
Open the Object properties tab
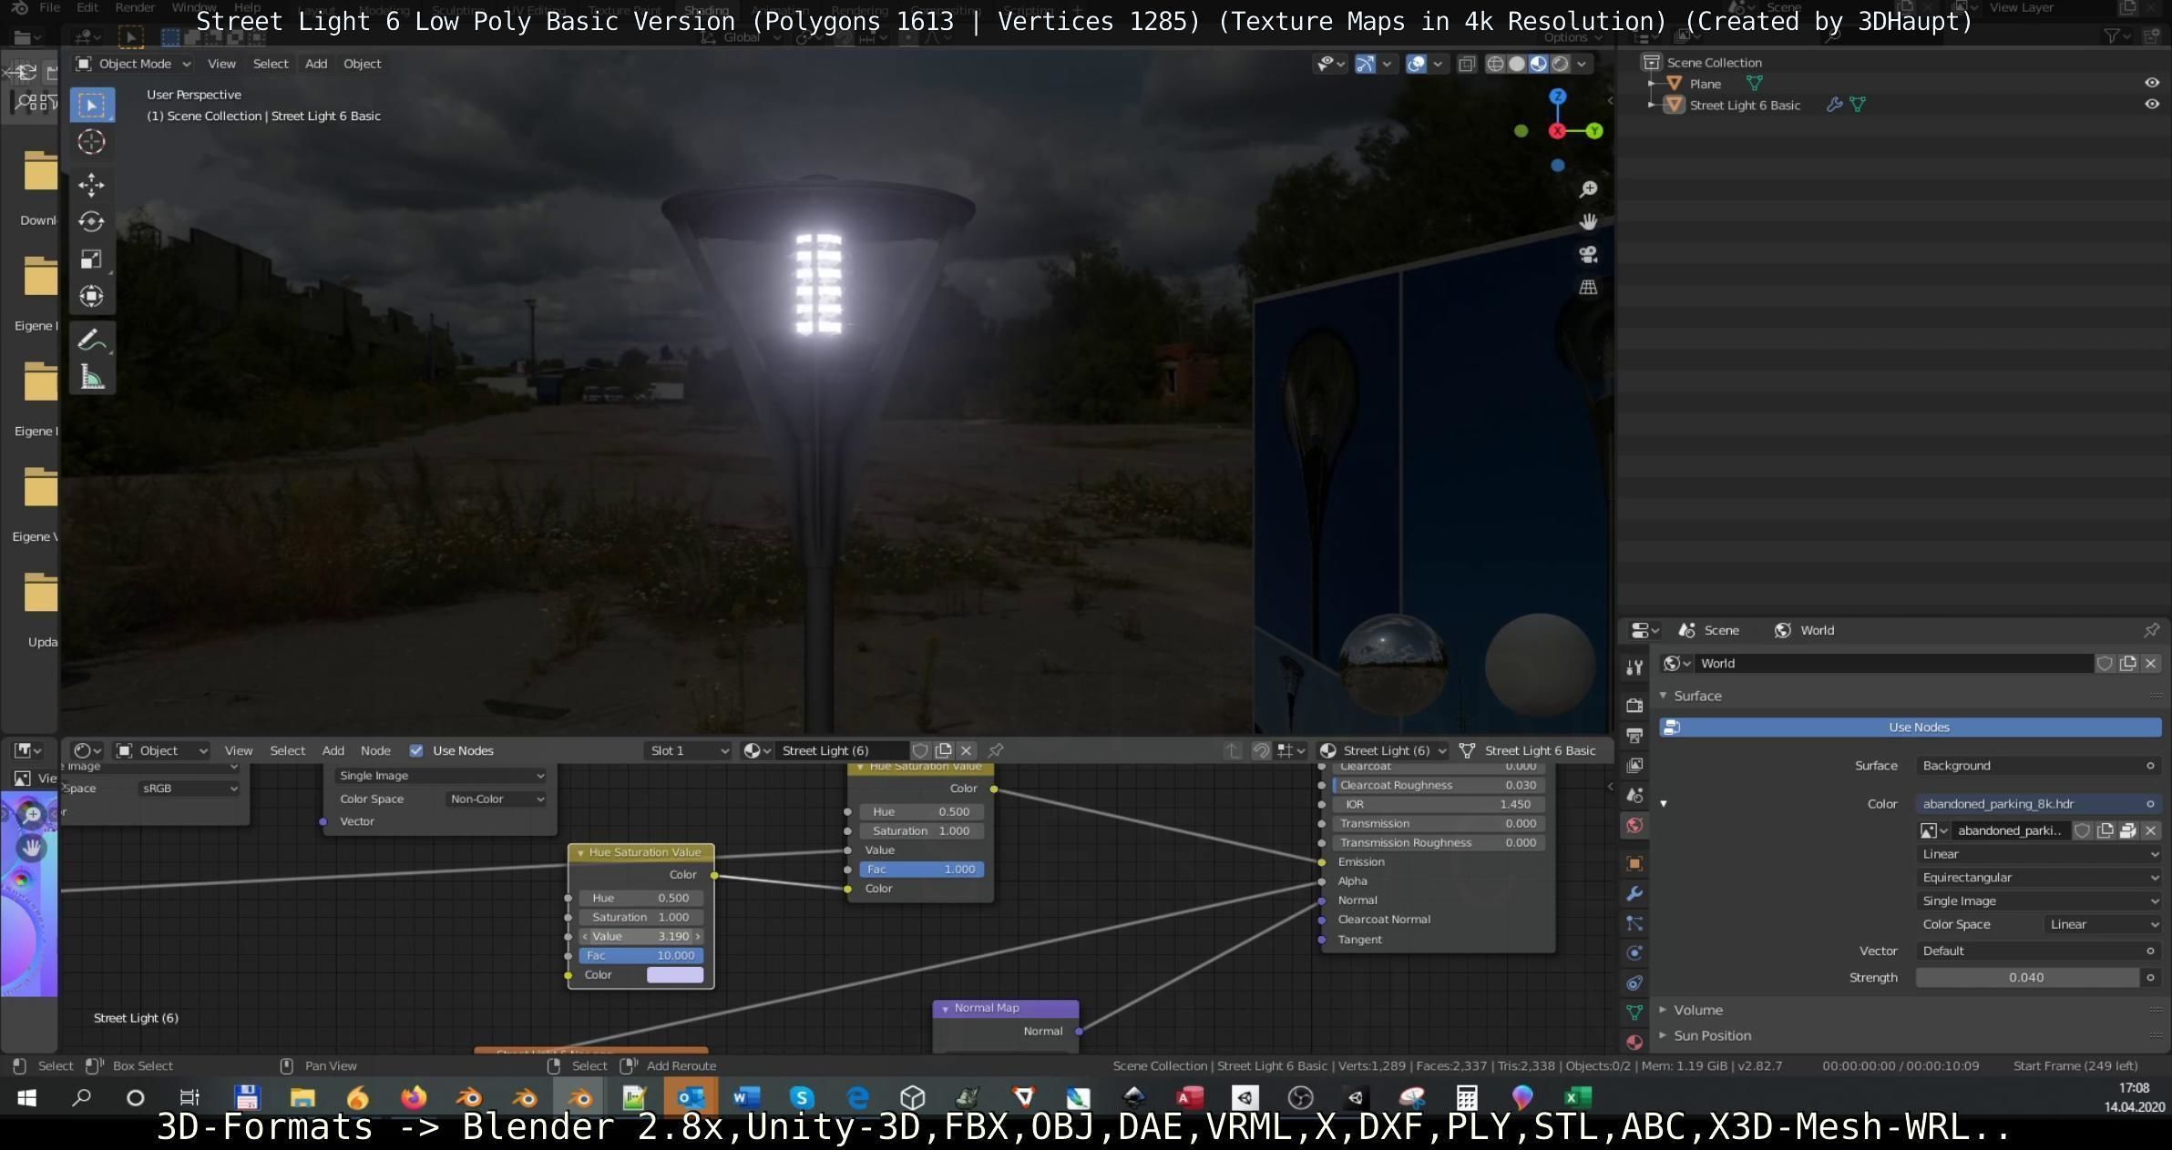pyautogui.click(x=1634, y=863)
